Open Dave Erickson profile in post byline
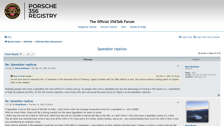This screenshot has width=224, height=126. (22, 68)
